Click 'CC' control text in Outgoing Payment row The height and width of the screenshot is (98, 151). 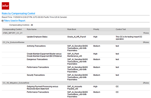pyautogui.click(x=117, y=87)
